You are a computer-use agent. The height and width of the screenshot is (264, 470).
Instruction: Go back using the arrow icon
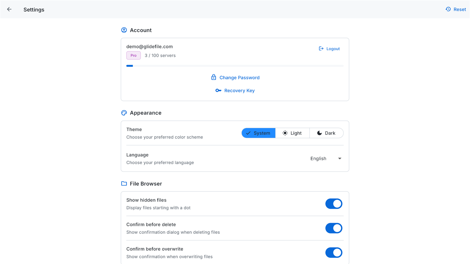pos(9,9)
